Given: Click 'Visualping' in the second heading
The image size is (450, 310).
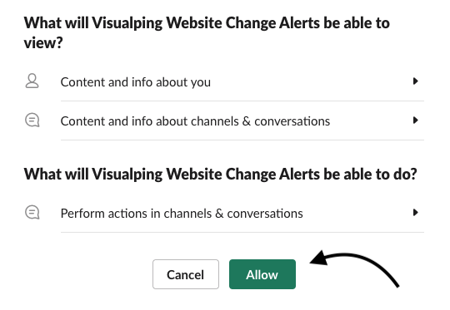Looking at the screenshot, I should coord(127,174).
